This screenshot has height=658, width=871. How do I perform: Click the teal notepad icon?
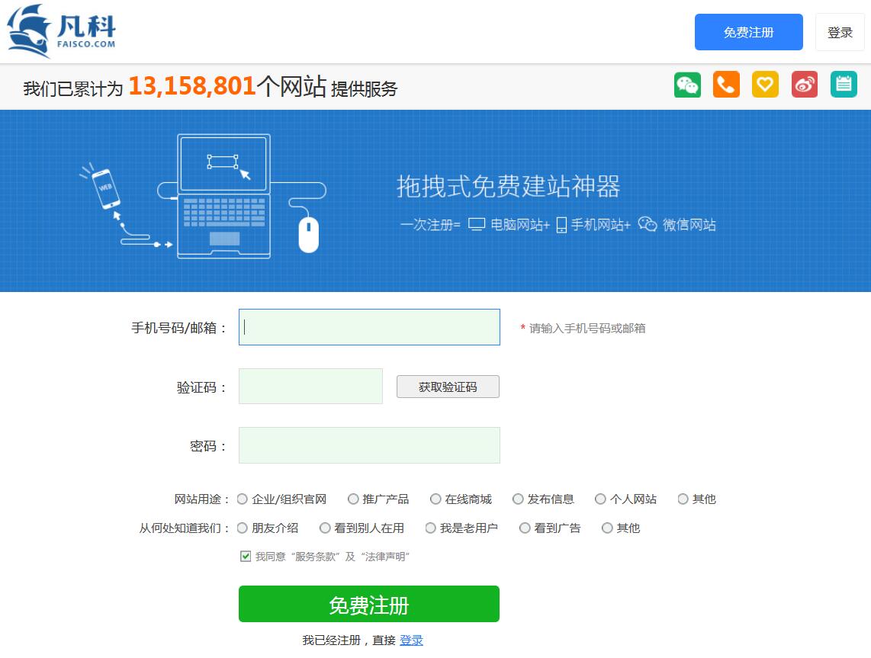(x=843, y=84)
